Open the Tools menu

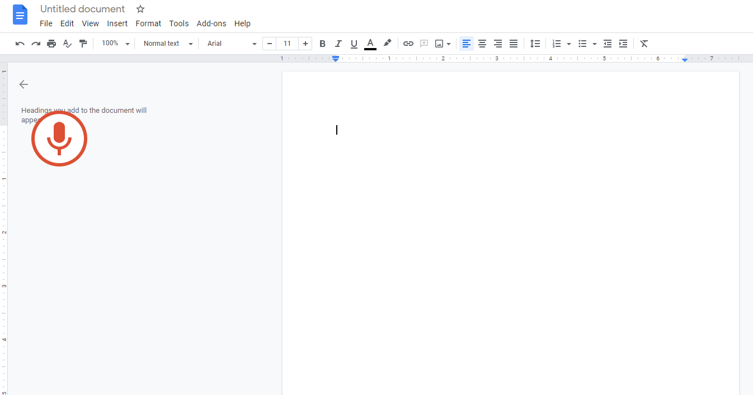(178, 23)
